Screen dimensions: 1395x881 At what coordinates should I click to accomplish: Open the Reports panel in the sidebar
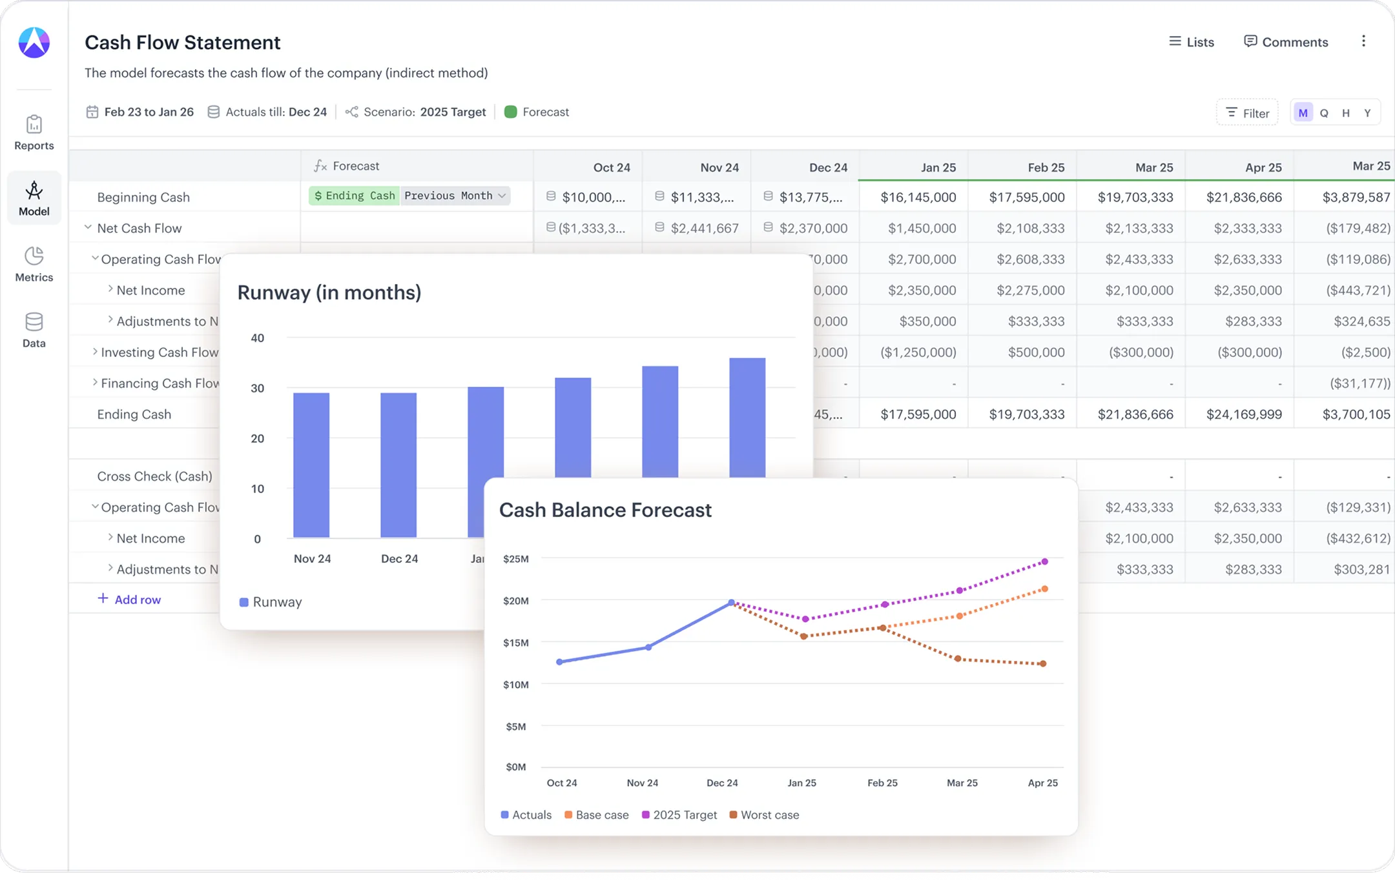click(x=34, y=132)
